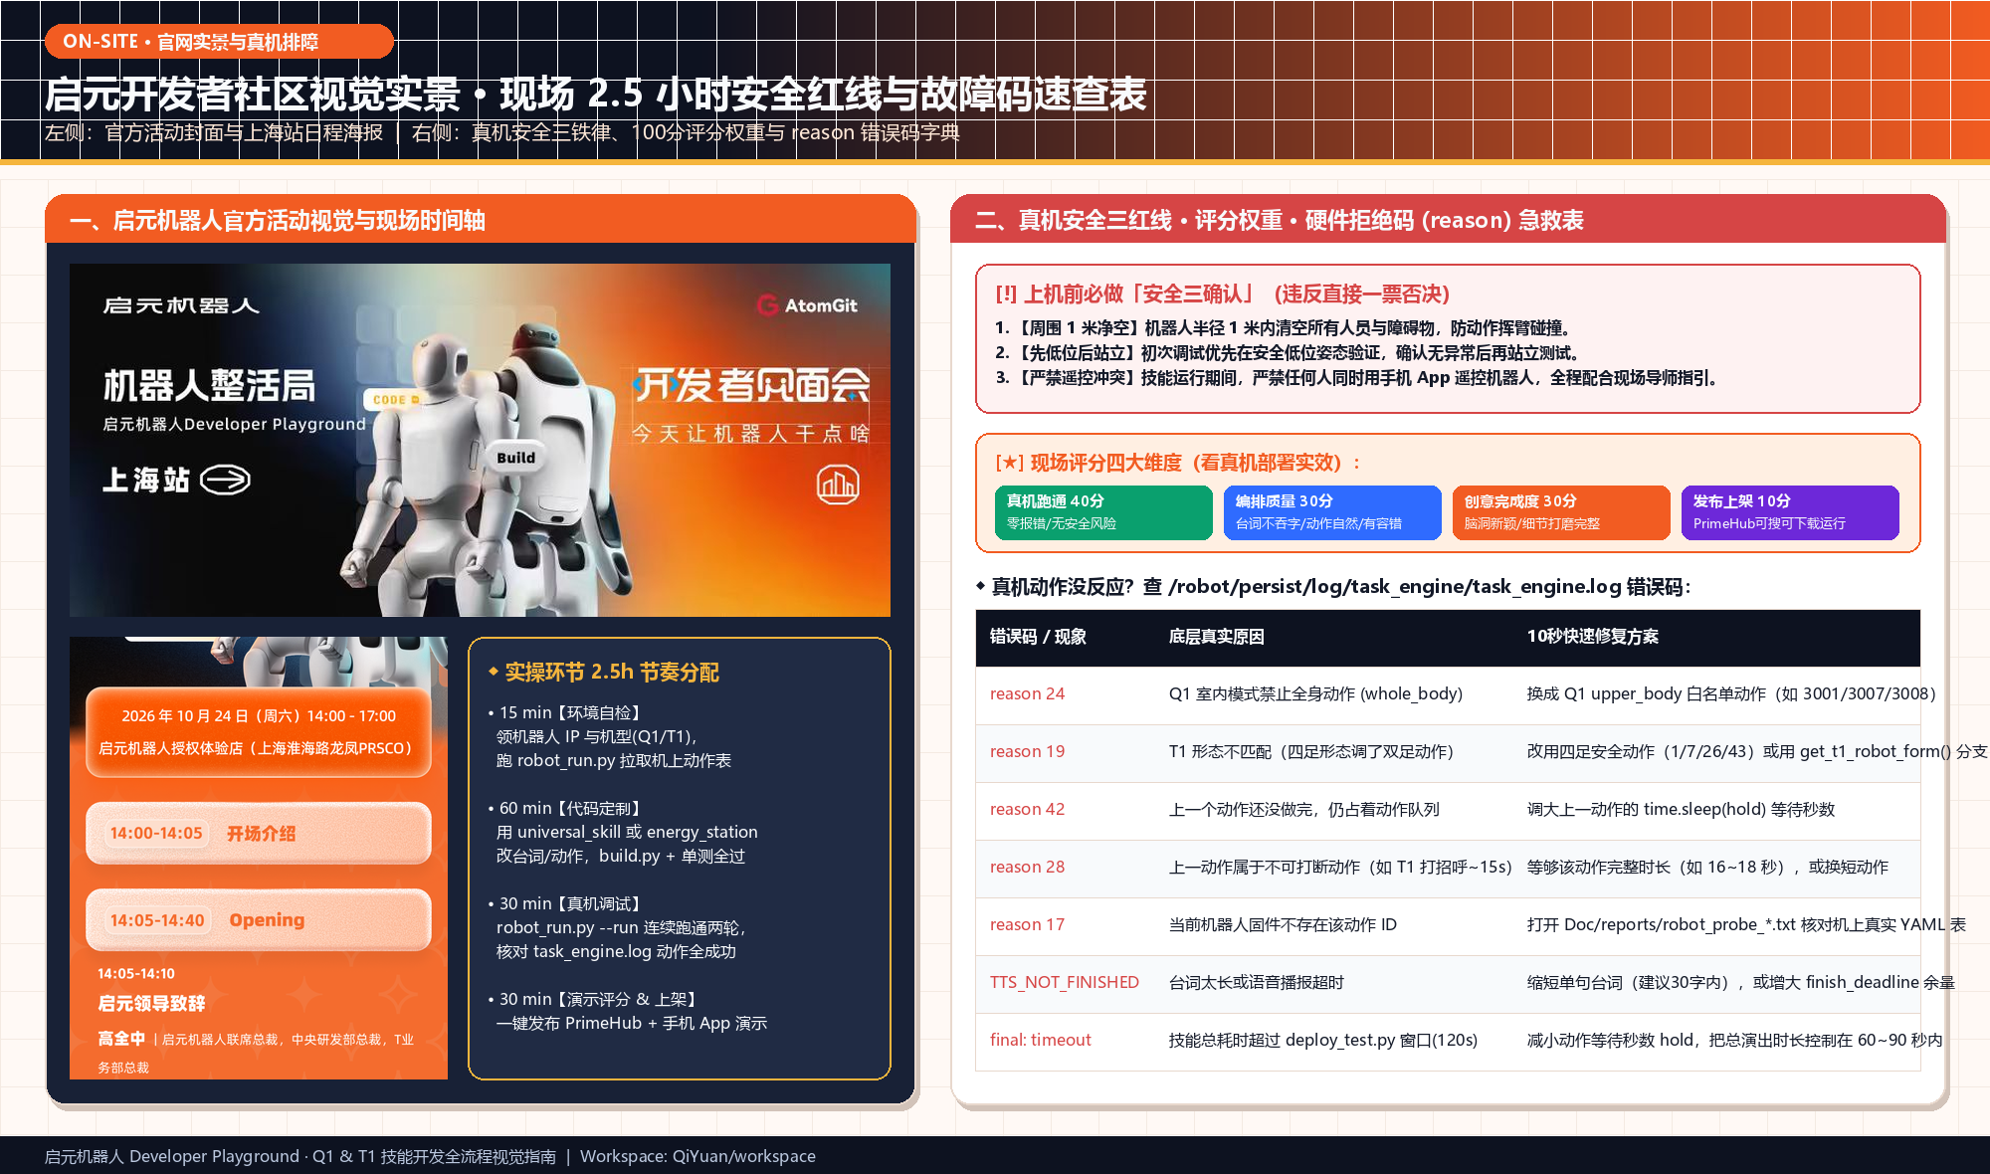Click the 启元机器人 logo text on the banner
Viewport: 1990px width, 1174px height.
[x=181, y=305]
